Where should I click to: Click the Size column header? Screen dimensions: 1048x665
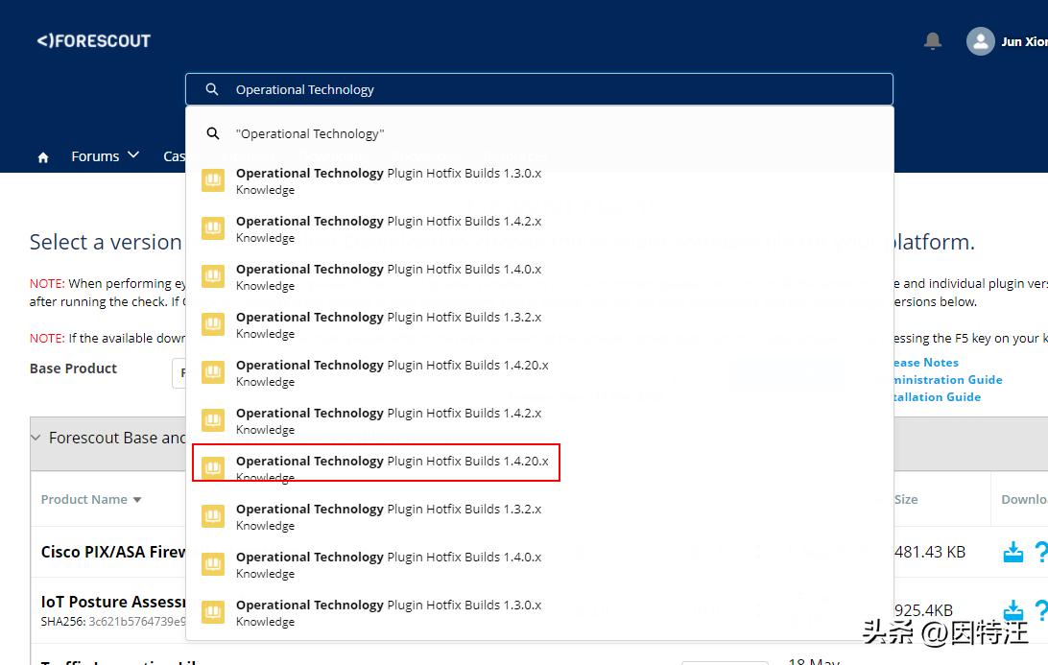(906, 499)
